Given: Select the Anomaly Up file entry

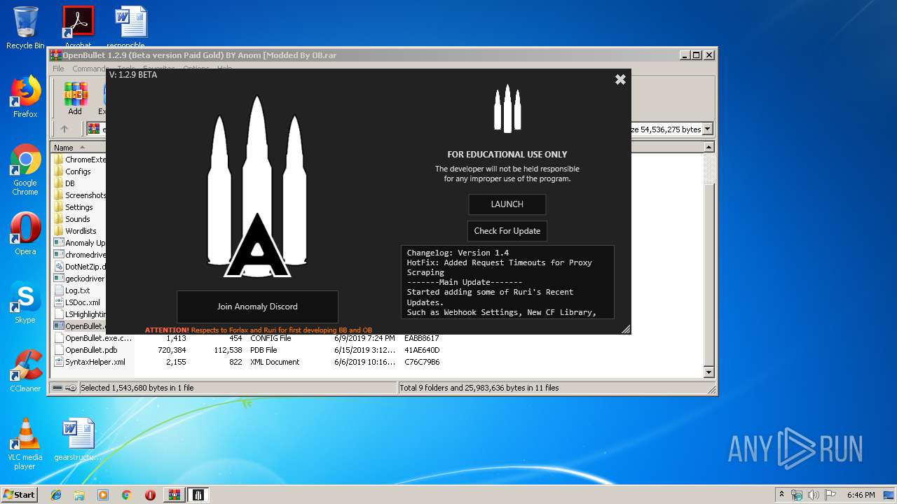Looking at the screenshot, I should pos(79,243).
